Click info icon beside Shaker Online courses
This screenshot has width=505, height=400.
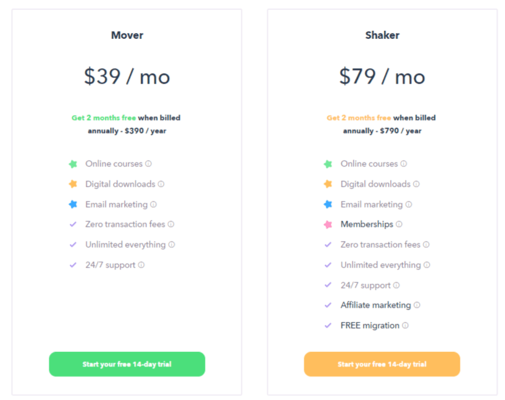(x=404, y=164)
